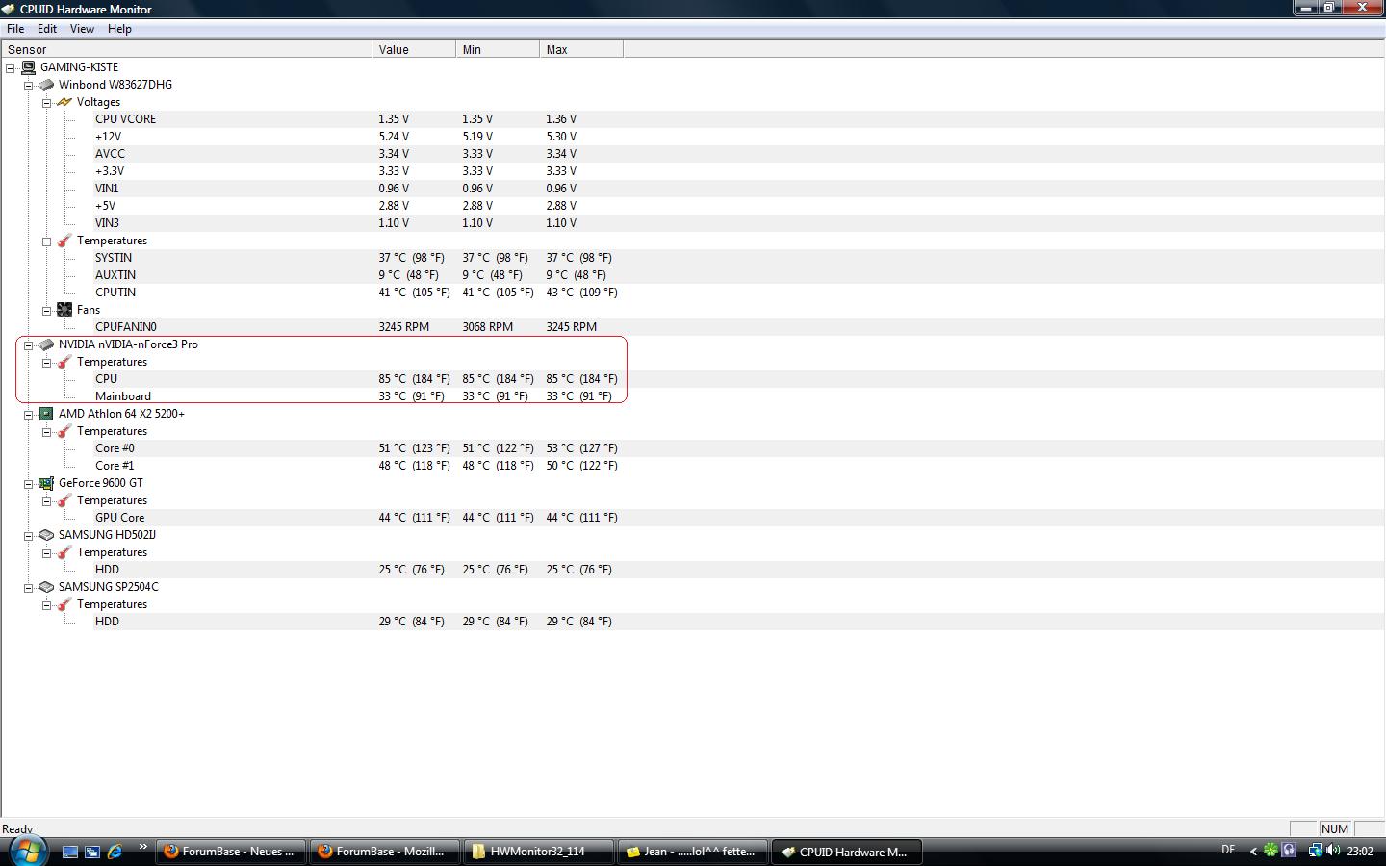Click the thermometer icon under AMD Athlon
Image resolution: width=1386 pixels, height=866 pixels.
click(64, 431)
